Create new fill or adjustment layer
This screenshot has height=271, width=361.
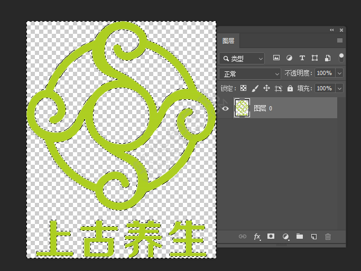tap(285, 237)
